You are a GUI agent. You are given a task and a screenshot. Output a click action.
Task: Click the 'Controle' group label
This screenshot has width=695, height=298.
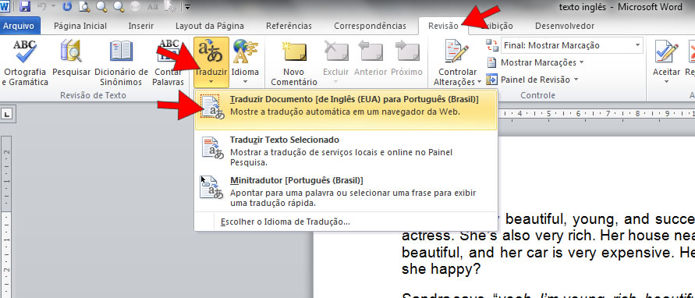pyautogui.click(x=537, y=95)
